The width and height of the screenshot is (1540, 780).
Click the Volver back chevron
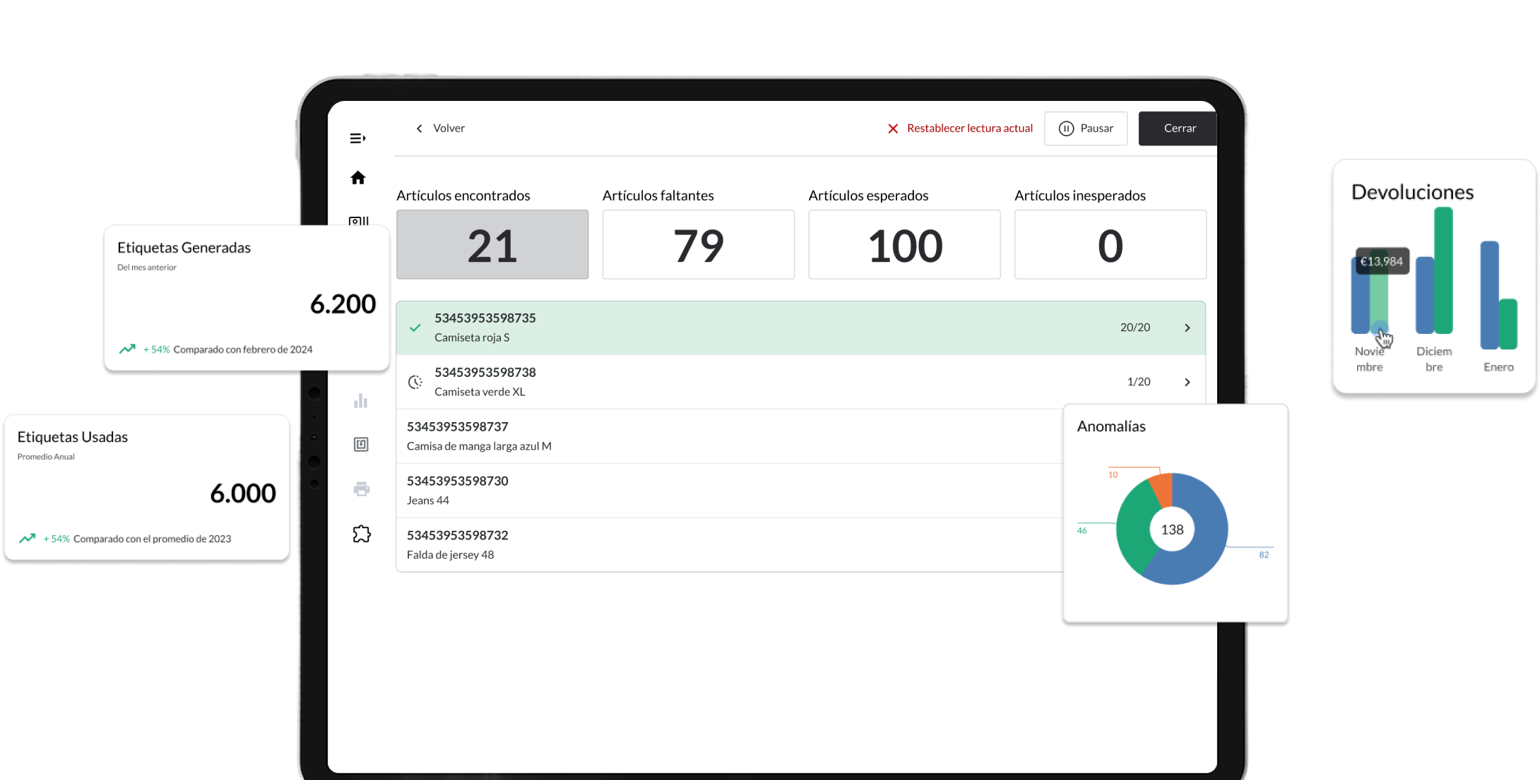coord(420,128)
